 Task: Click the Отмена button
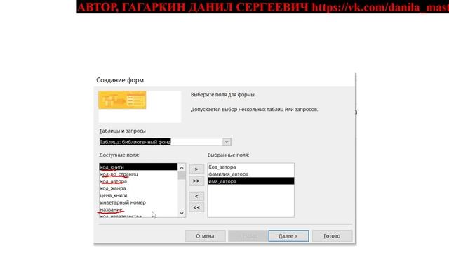tap(205, 236)
